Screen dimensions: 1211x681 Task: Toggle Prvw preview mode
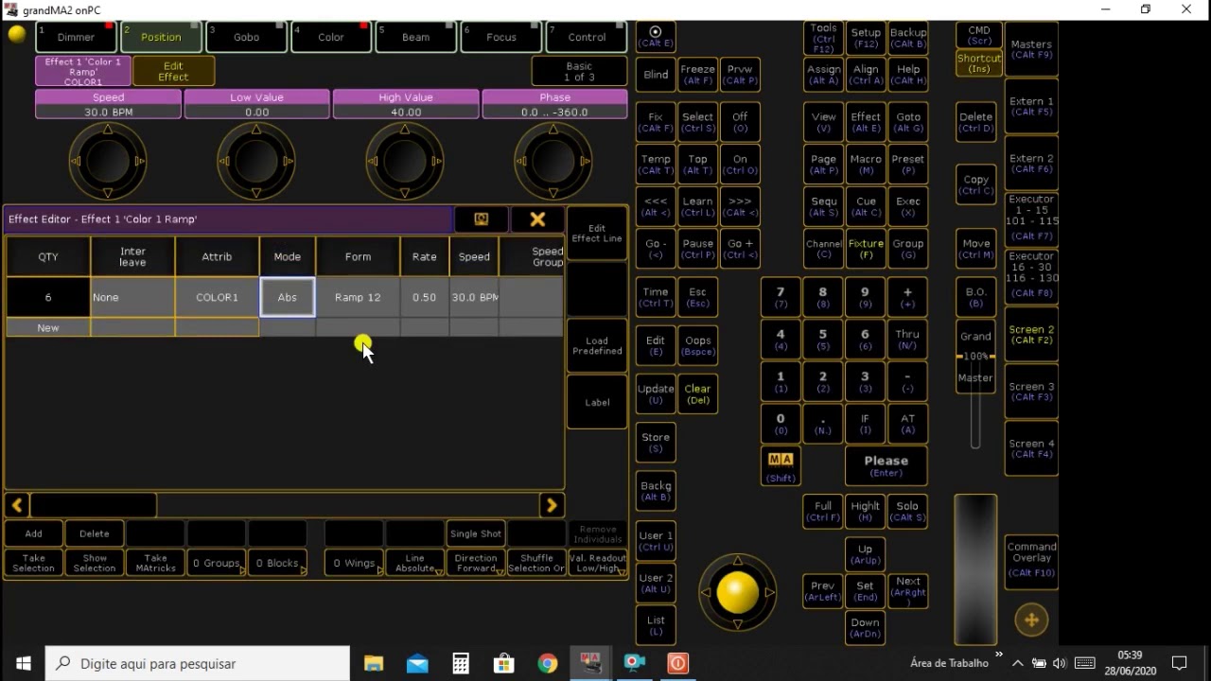click(740, 75)
